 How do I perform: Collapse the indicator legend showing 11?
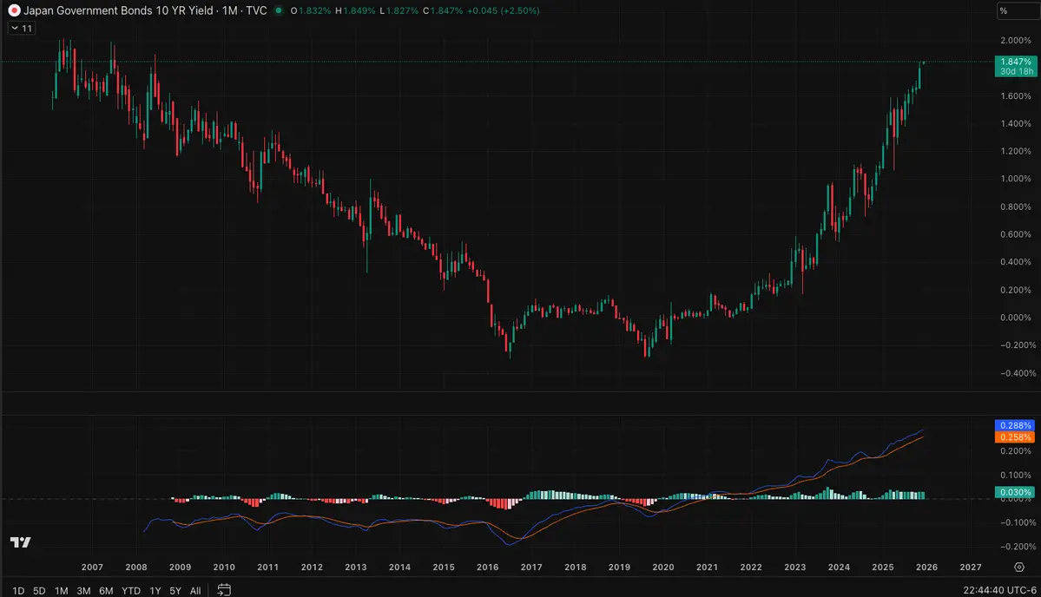tap(21, 28)
